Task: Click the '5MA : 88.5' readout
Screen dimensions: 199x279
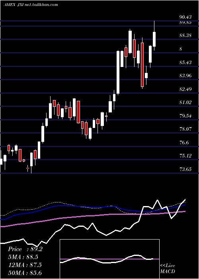Action: pyautogui.click(x=23, y=257)
